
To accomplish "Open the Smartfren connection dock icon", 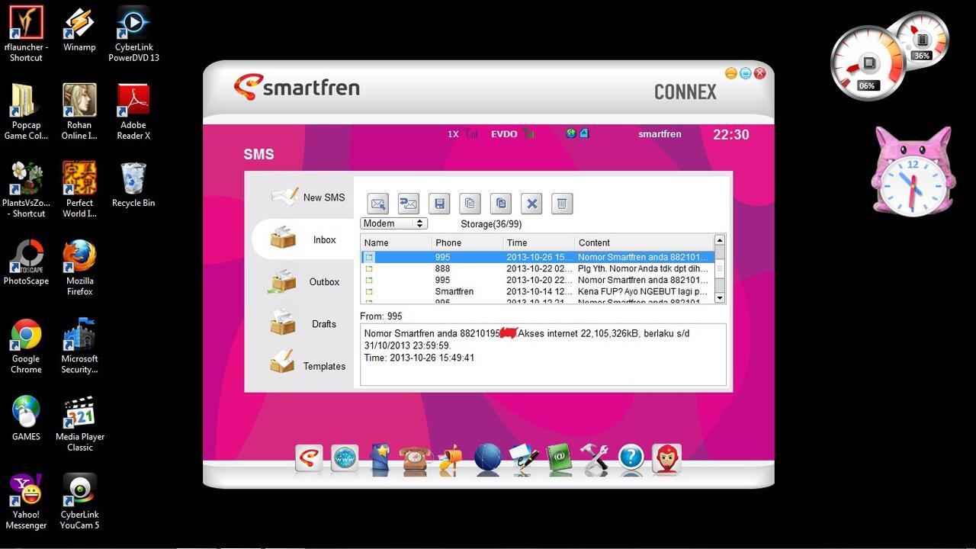I will (309, 459).
